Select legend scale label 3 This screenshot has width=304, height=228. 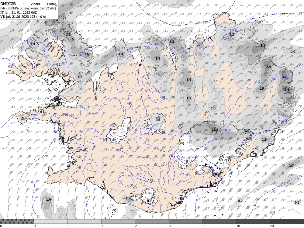(170, 226)
